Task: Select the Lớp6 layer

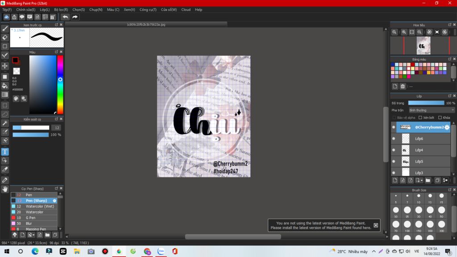Action: (423, 139)
